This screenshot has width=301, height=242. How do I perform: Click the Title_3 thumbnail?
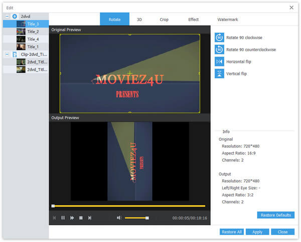point(21,24)
